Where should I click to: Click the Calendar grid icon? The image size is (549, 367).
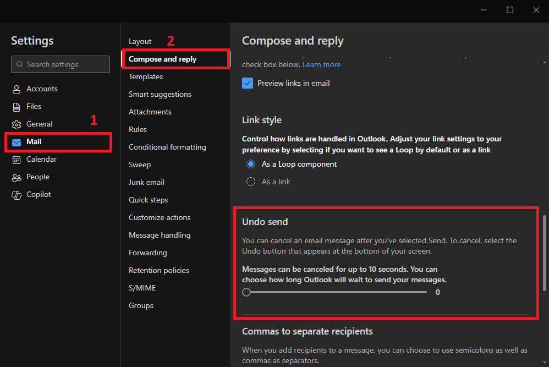[x=17, y=160]
